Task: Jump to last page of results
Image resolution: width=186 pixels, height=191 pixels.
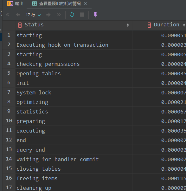Action: [x=59, y=15]
